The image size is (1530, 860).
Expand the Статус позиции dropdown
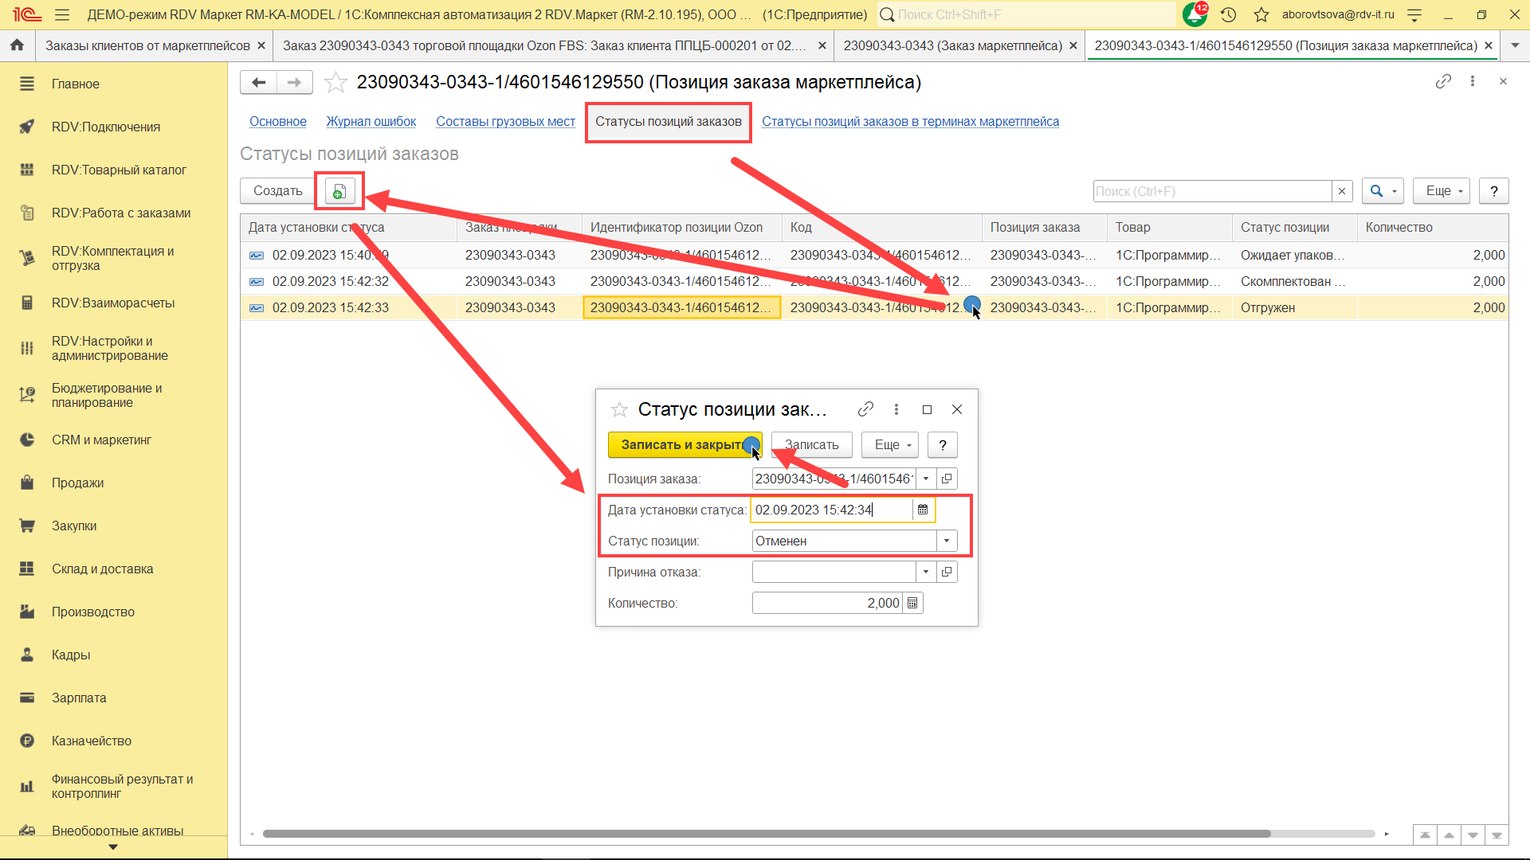tap(946, 541)
